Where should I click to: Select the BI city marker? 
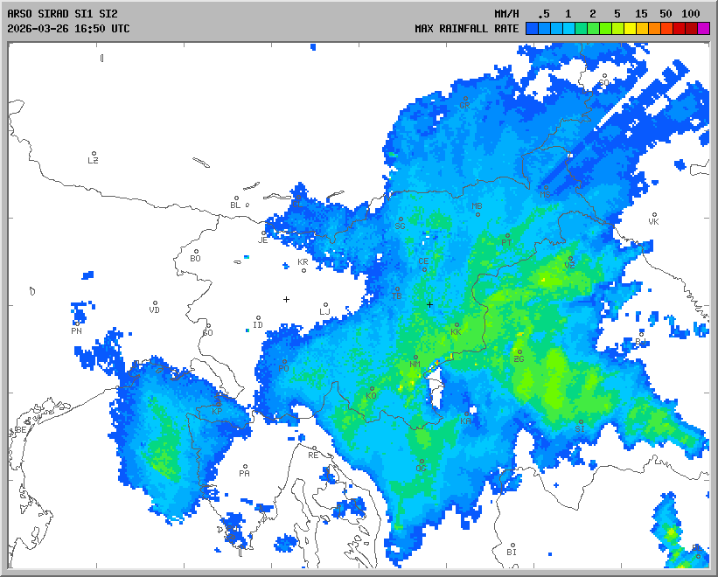click(x=512, y=546)
